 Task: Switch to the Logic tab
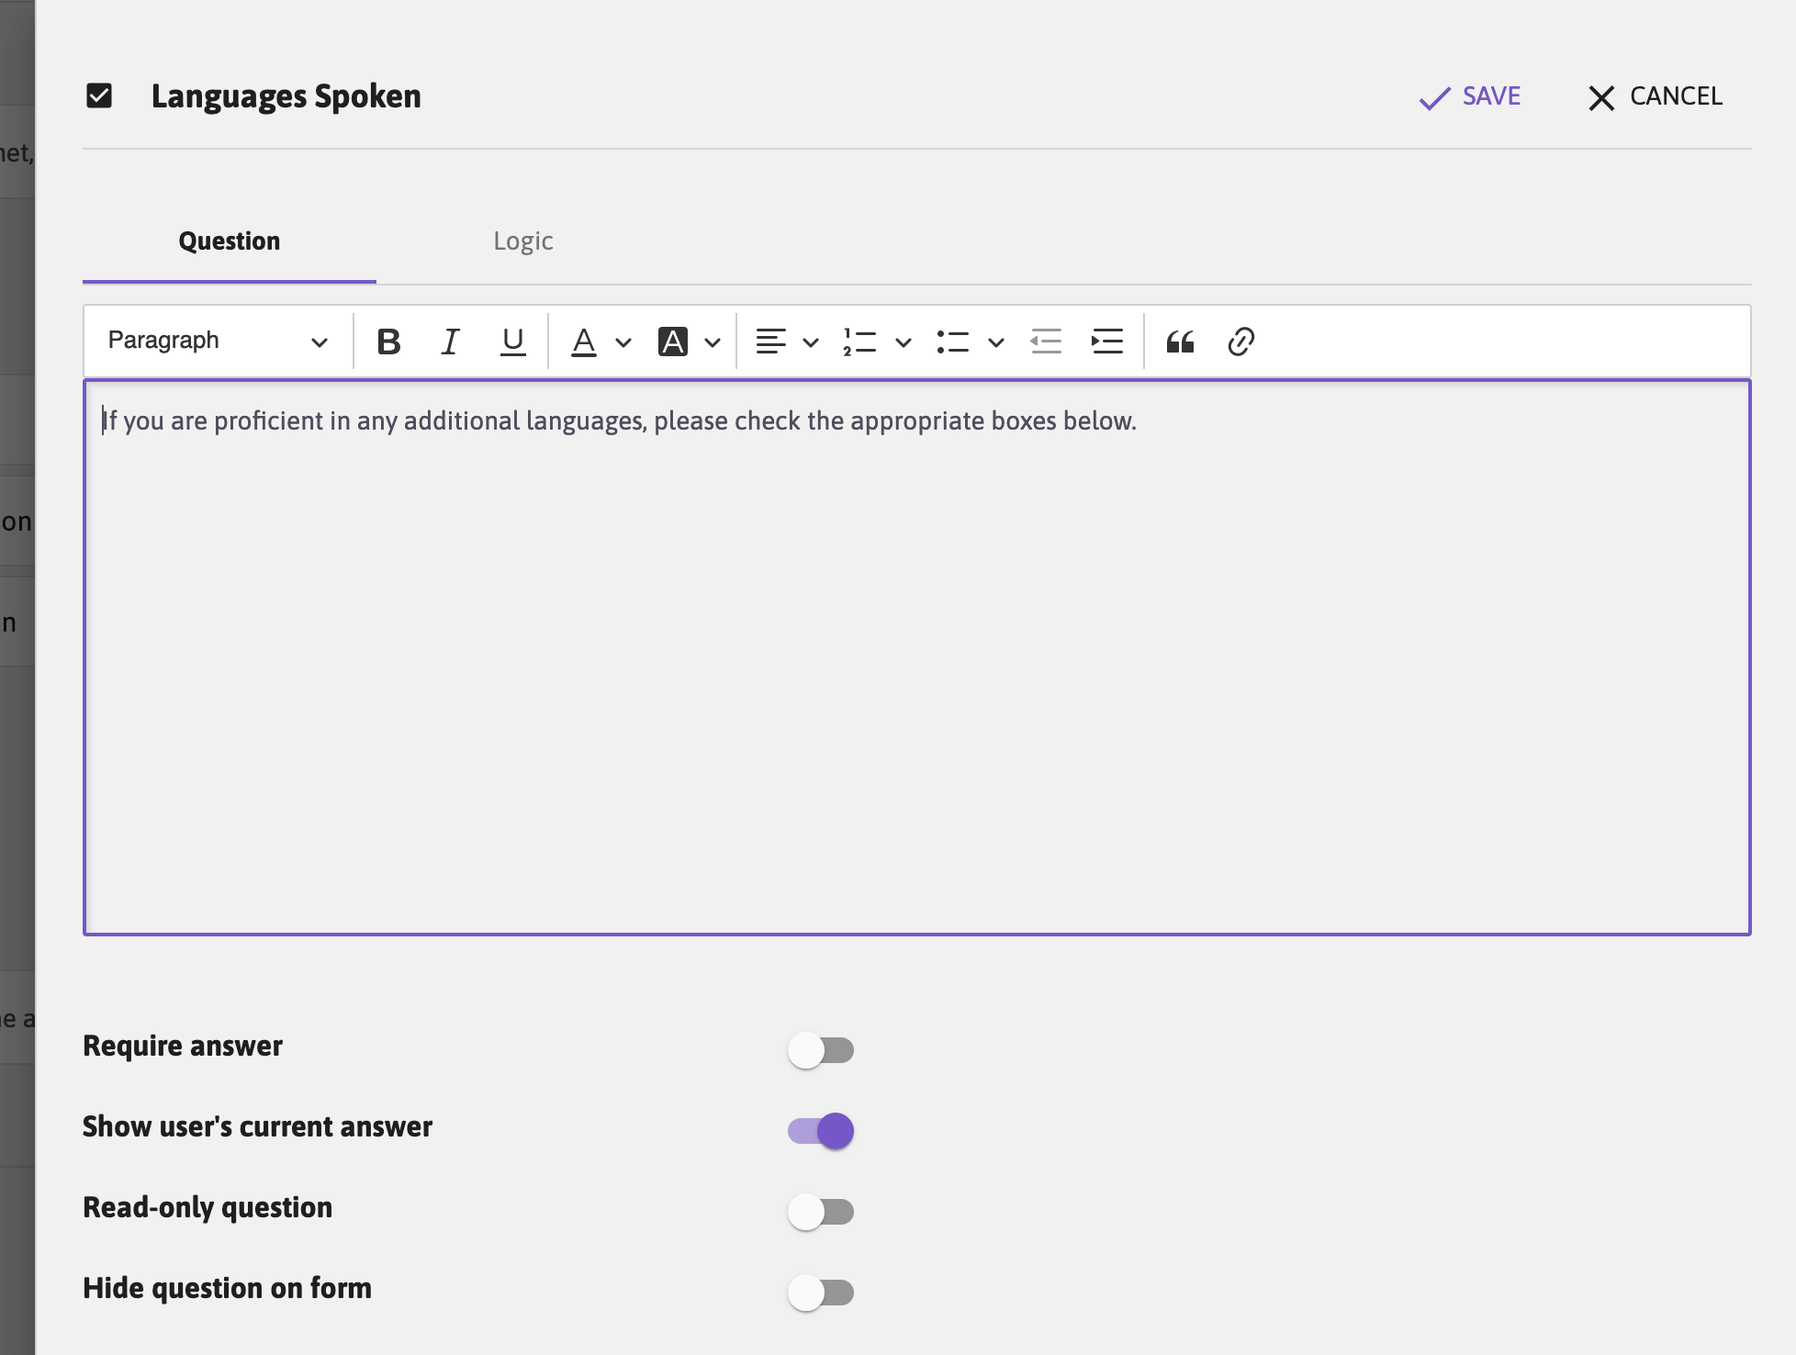[522, 241]
